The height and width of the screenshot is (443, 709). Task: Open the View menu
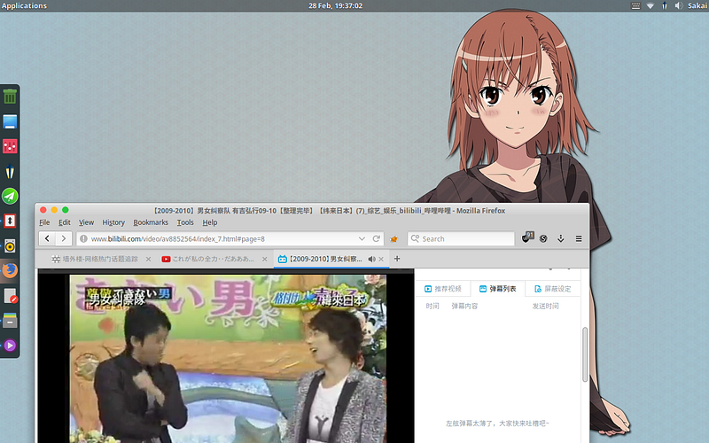pyautogui.click(x=86, y=222)
